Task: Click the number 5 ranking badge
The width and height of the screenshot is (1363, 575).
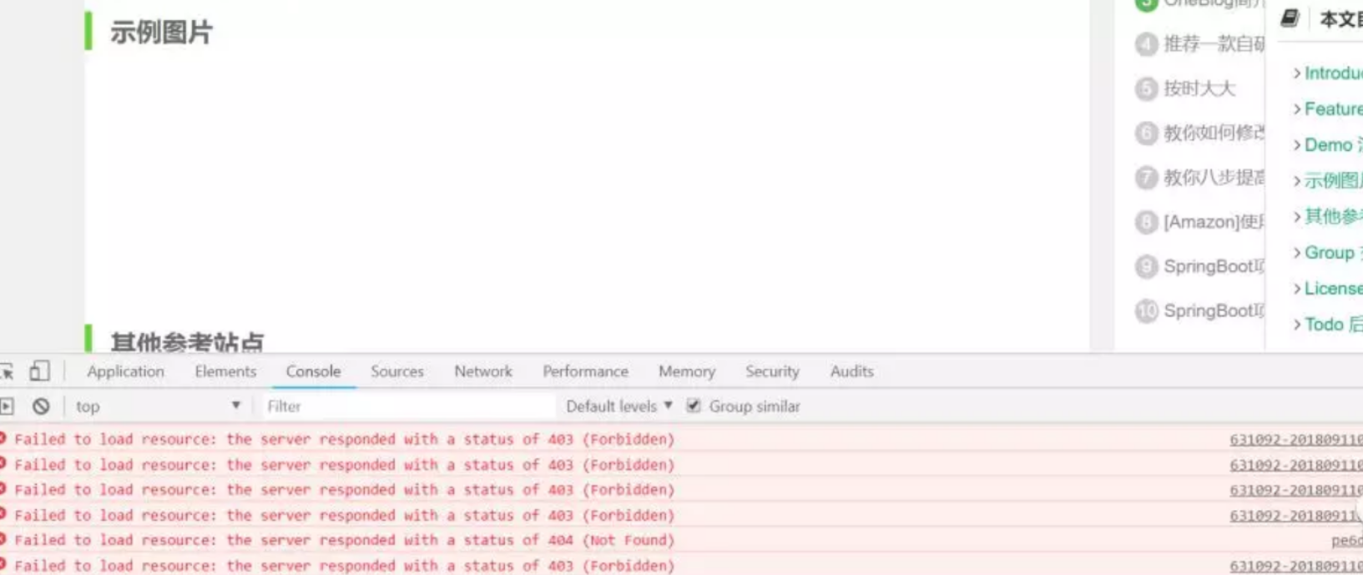Action: tap(1147, 88)
